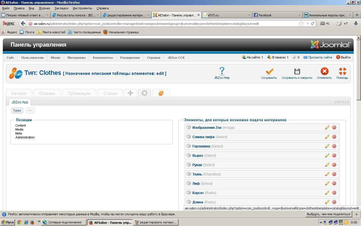361x226 pixels.
Task: Click the browser address bar URL field
Action: [164, 24]
